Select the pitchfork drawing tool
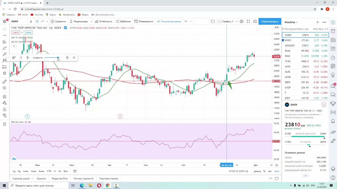The height and width of the screenshot is (189, 337). (4, 42)
